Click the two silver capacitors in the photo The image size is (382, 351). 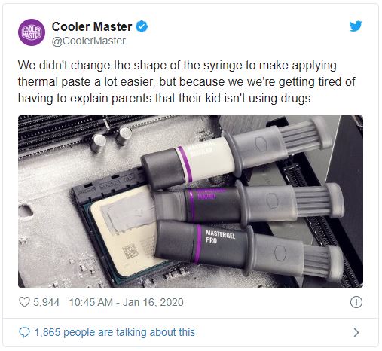click(x=111, y=139)
